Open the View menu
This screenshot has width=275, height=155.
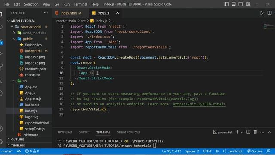(46, 4)
